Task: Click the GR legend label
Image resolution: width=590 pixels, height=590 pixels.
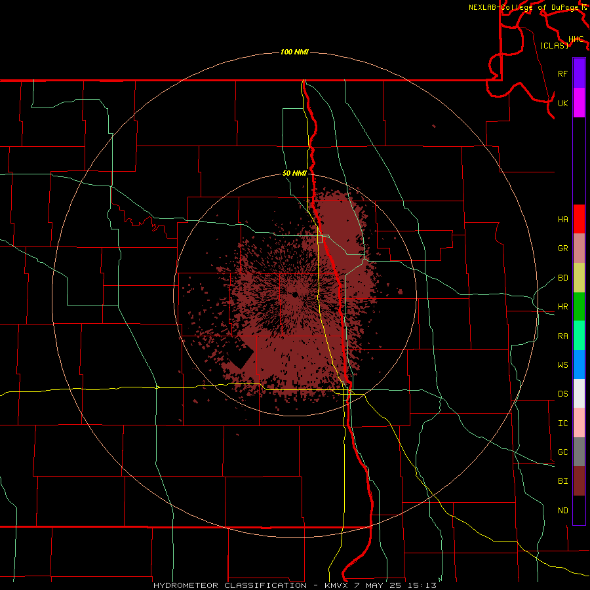Action: [x=563, y=248]
